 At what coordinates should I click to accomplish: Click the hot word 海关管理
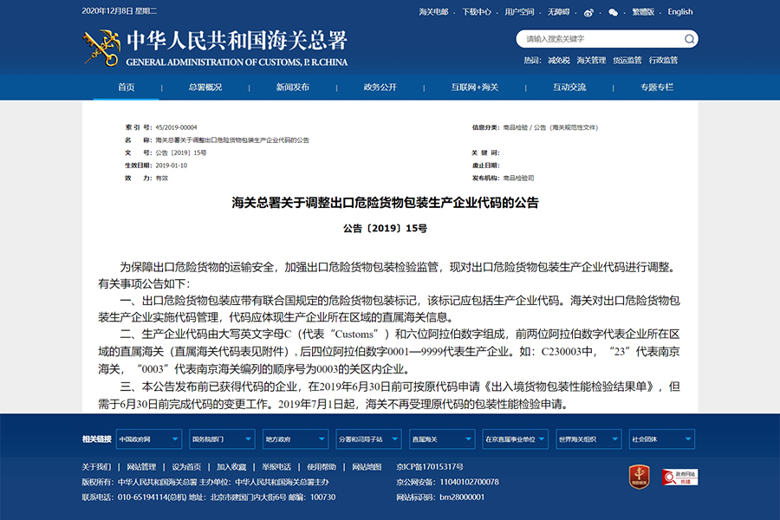tap(591, 60)
